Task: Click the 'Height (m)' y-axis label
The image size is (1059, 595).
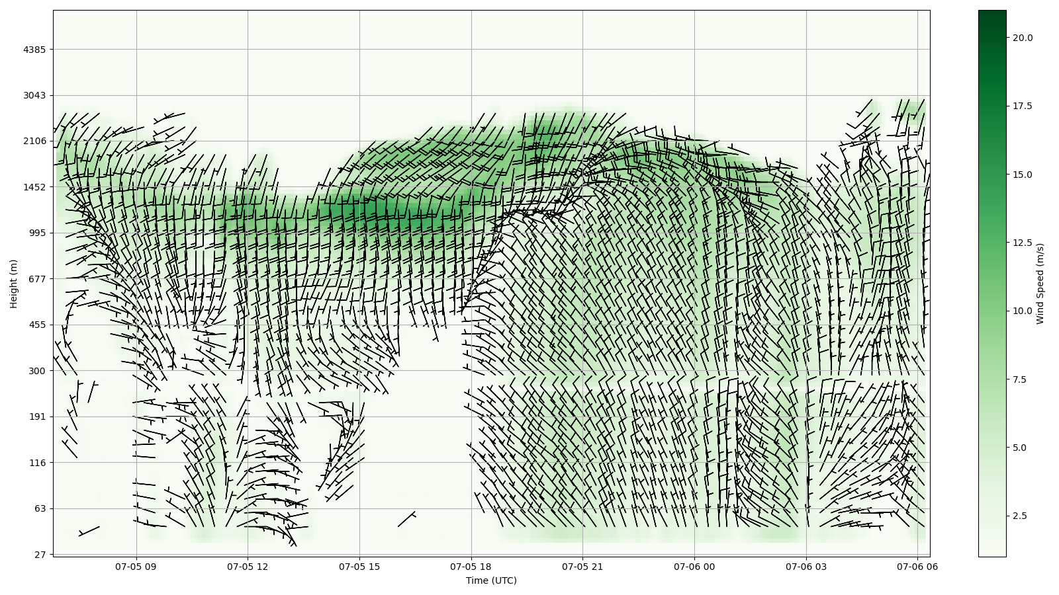Action: (x=13, y=284)
